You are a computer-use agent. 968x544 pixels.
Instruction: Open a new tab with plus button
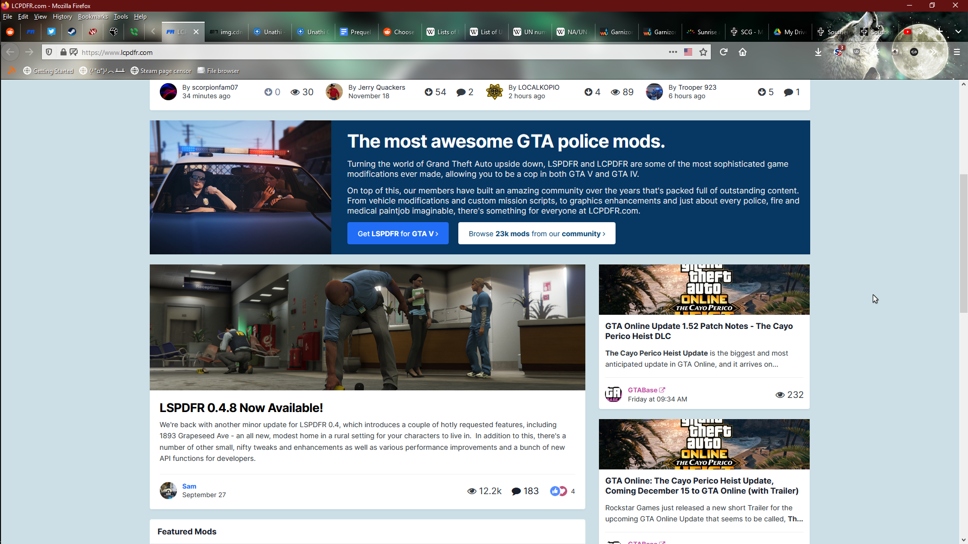pyautogui.click(x=939, y=31)
